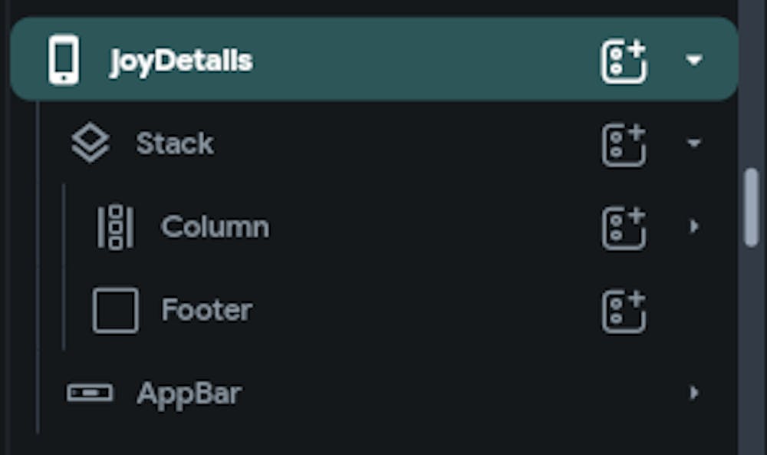Click the phone page icon beside JoyDetails
The width and height of the screenshot is (767, 455).
point(64,61)
